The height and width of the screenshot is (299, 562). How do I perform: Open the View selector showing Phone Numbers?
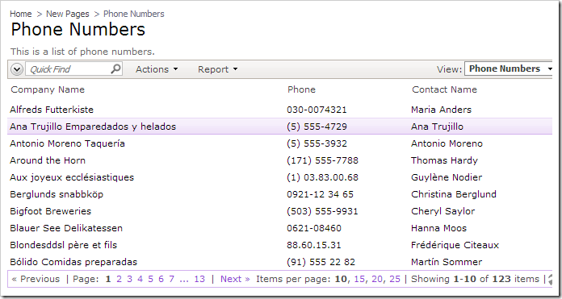[x=509, y=69]
